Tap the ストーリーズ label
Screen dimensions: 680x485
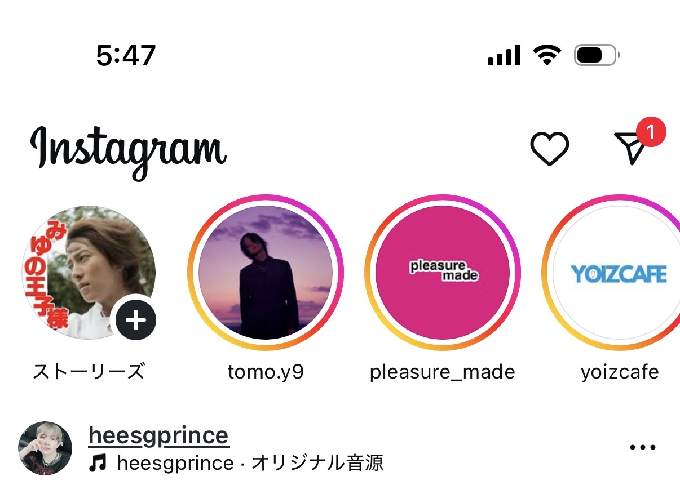89,372
